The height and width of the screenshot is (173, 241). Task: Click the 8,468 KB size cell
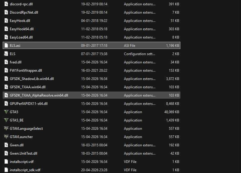point(173,104)
